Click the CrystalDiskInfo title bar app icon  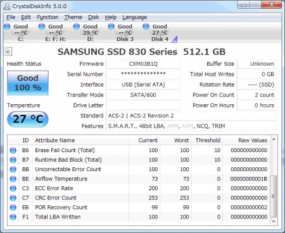pyautogui.click(x=7, y=6)
